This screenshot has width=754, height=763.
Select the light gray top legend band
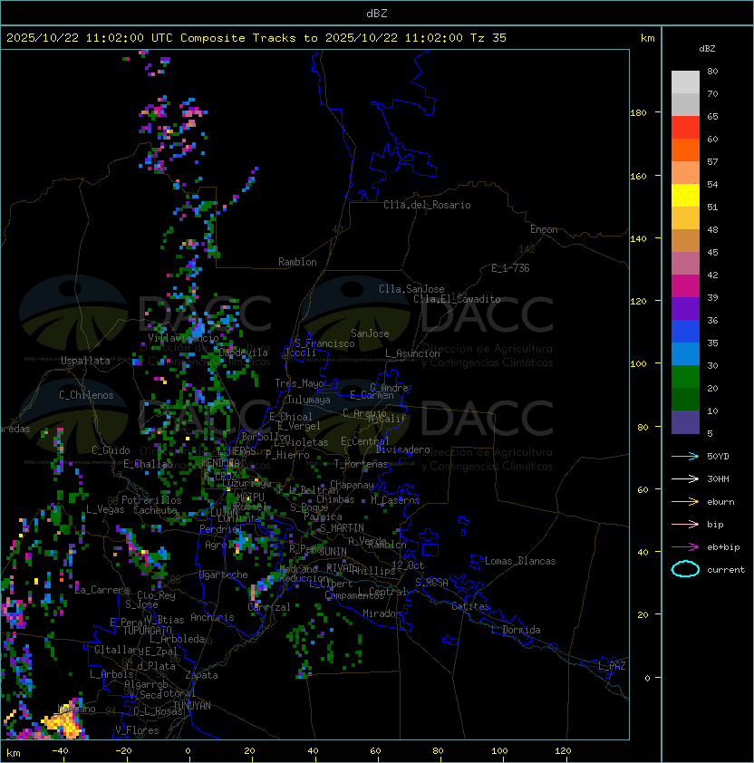[685, 82]
